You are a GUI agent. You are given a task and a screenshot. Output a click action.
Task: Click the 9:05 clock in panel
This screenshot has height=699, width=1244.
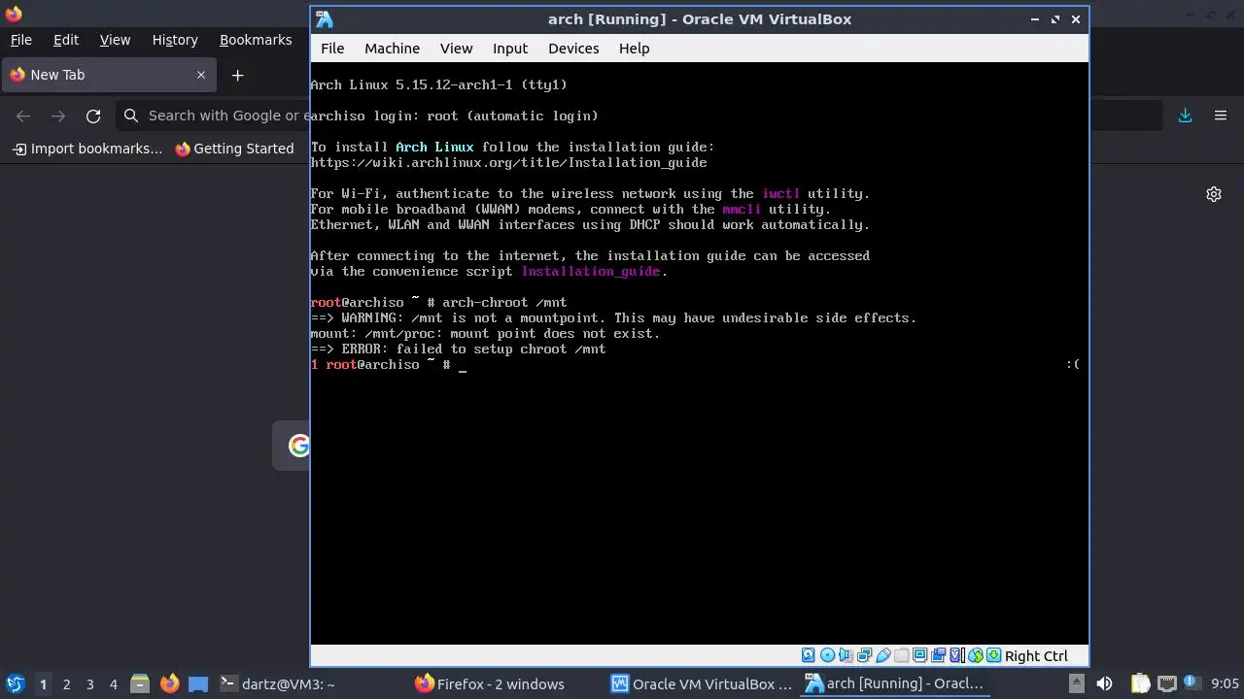pyautogui.click(x=1225, y=684)
